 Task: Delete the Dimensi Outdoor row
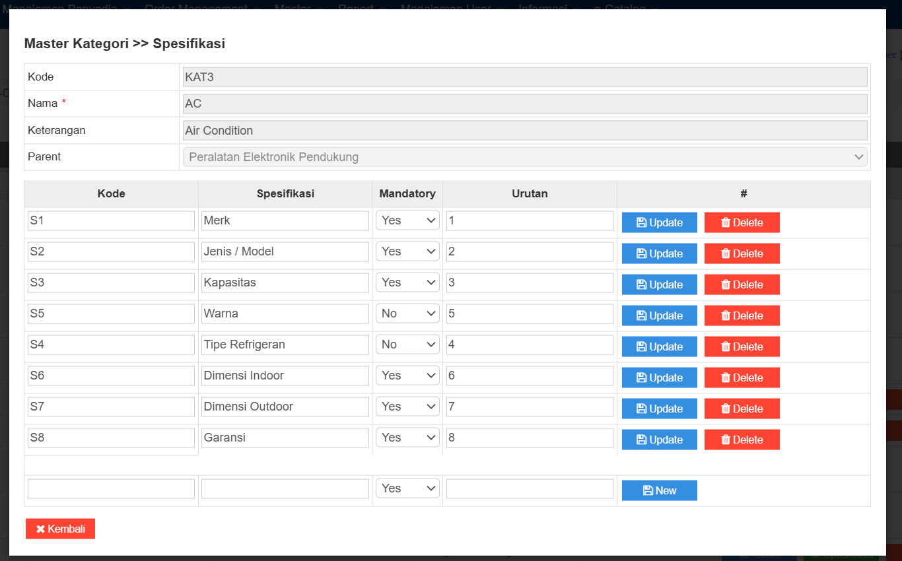click(742, 409)
